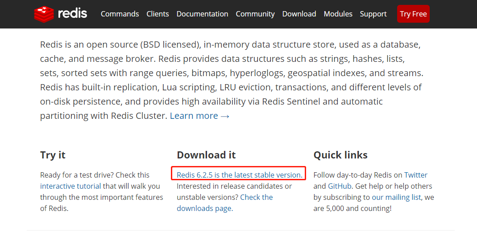Viewport: 477px width, 239px height.
Task: Open the Support nav link
Action: click(x=373, y=14)
